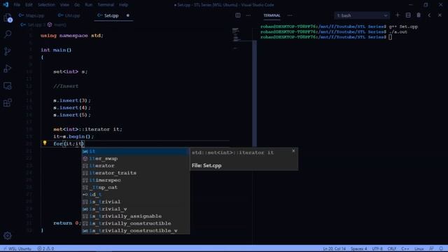Open the Search view in activity bar
The image size is (448, 252).
pyautogui.click(x=8, y=34)
